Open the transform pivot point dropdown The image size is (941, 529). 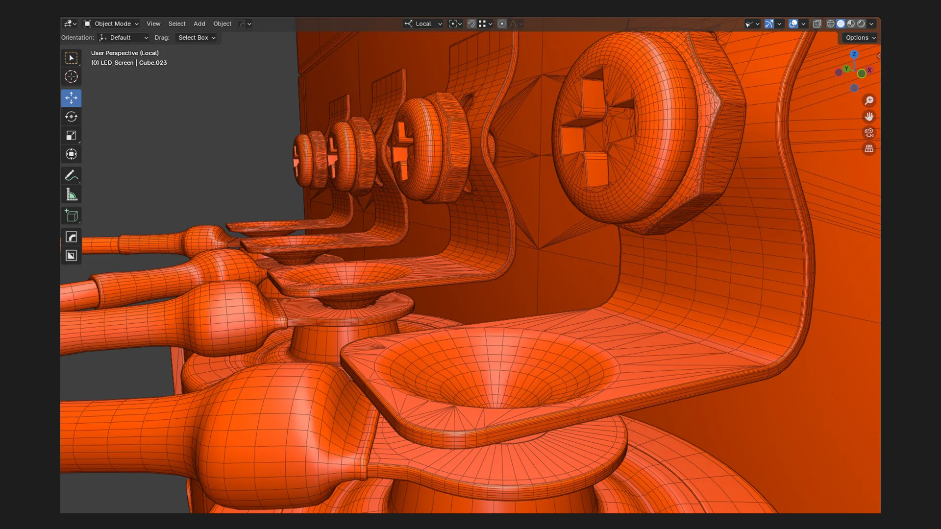click(455, 24)
